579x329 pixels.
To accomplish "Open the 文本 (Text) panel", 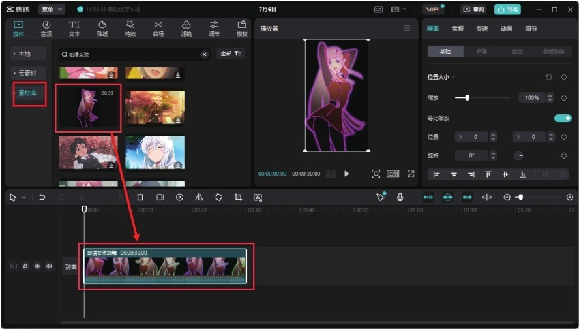I will pyautogui.click(x=74, y=29).
